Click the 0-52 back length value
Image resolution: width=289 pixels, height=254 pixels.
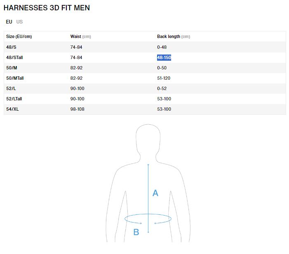pyautogui.click(x=162, y=88)
